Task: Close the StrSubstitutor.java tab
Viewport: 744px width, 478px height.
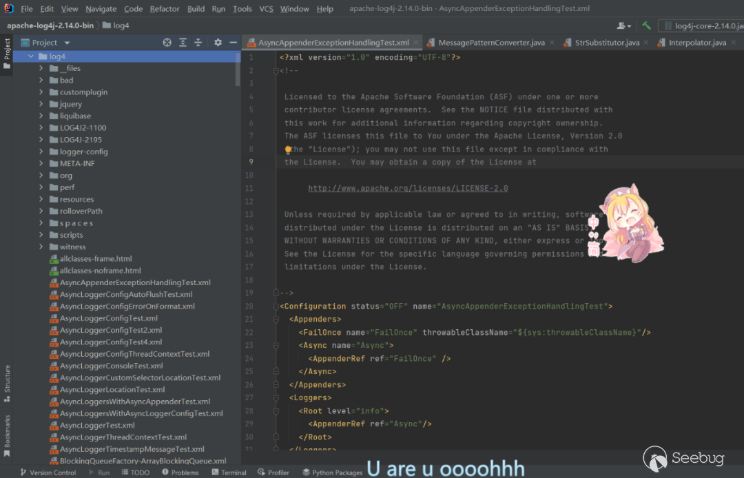Action: pyautogui.click(x=647, y=43)
